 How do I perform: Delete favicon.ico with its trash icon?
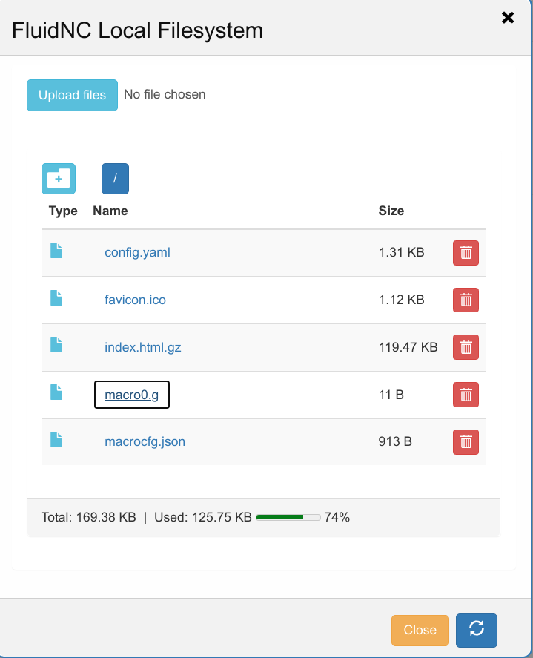click(x=466, y=300)
